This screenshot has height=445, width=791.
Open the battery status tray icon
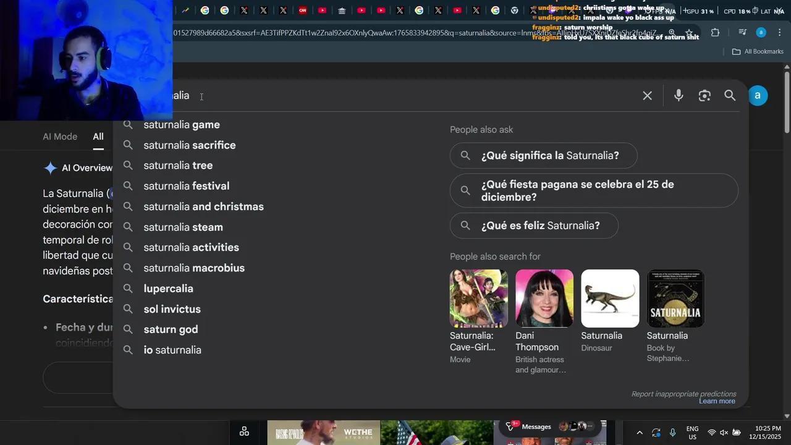(737, 433)
